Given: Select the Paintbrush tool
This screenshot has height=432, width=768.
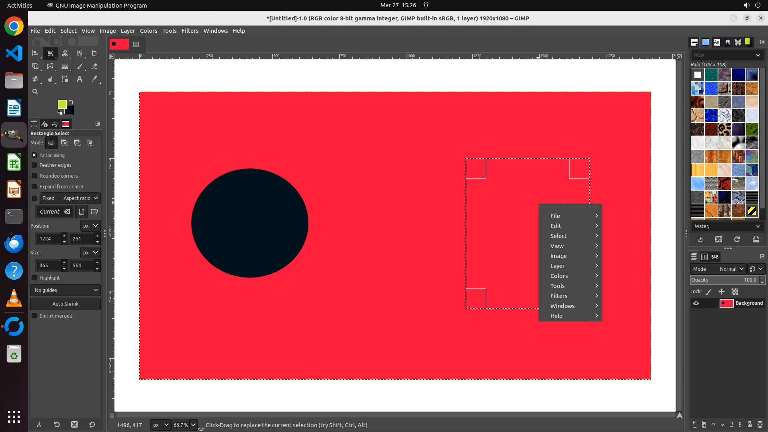Looking at the screenshot, I should point(80,66).
